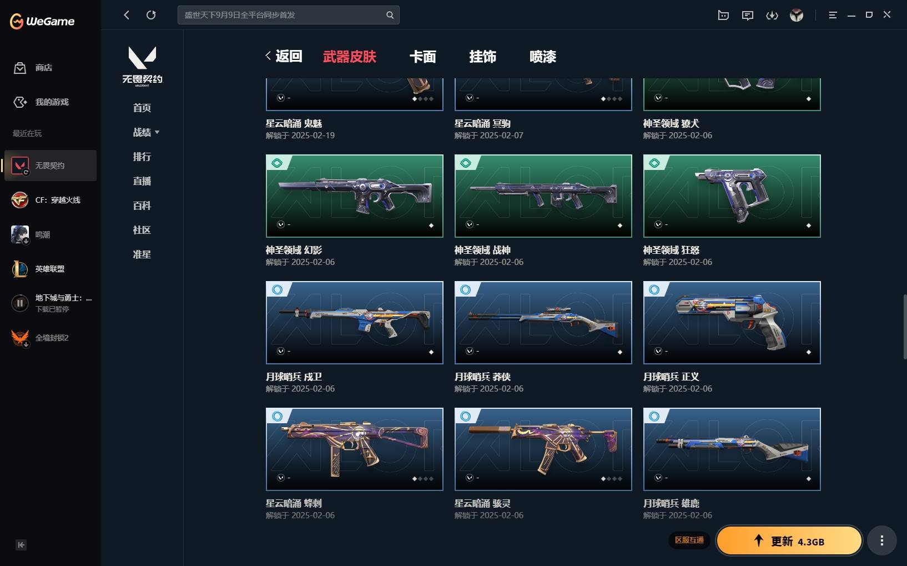This screenshot has height=566, width=907.
Task: Open the 商店 store icon in sidebar
Action: pyautogui.click(x=20, y=68)
